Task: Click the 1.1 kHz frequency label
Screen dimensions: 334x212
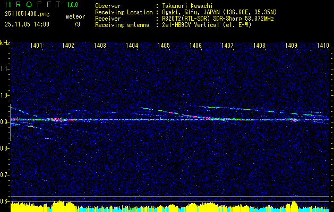Action: coord(5,69)
